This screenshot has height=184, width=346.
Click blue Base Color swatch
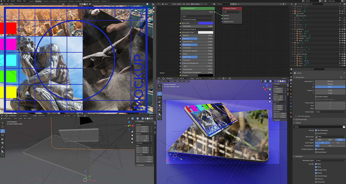206,23
